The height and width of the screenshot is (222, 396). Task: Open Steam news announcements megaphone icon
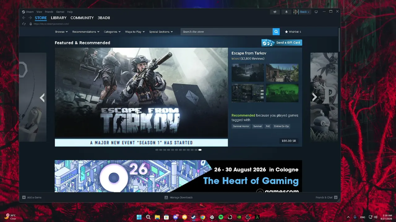pyautogui.click(x=275, y=12)
